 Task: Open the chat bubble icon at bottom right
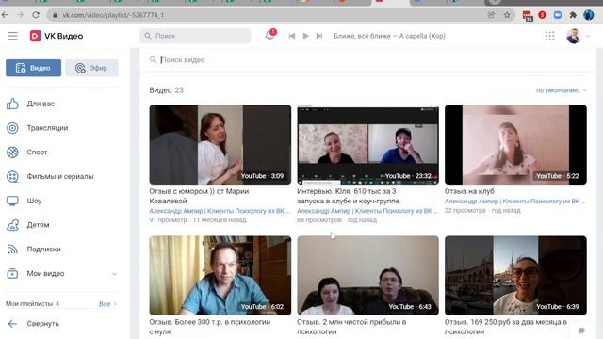[581, 331]
